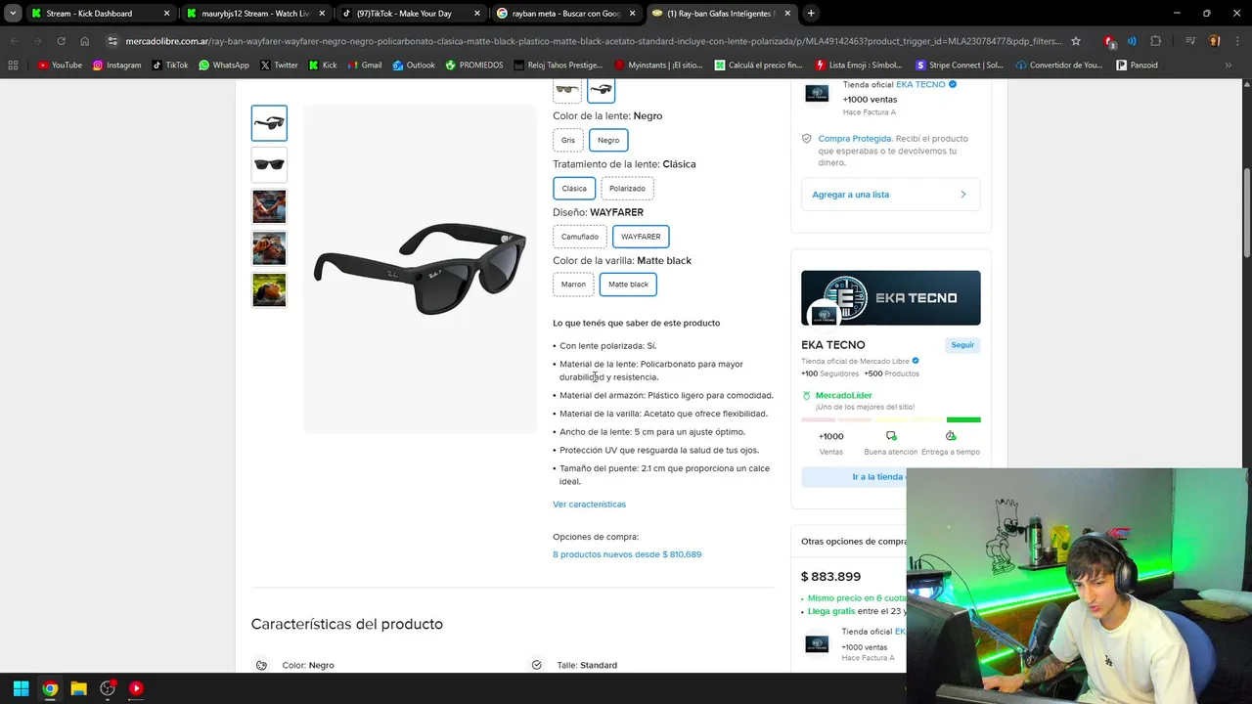Open the WhatsApp bookmark
Screen dimensions: 1252x704
pos(223,66)
